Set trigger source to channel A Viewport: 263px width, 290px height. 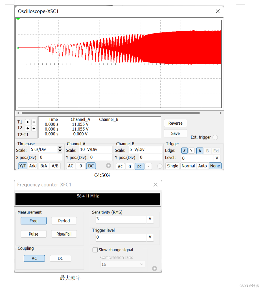(x=200, y=151)
